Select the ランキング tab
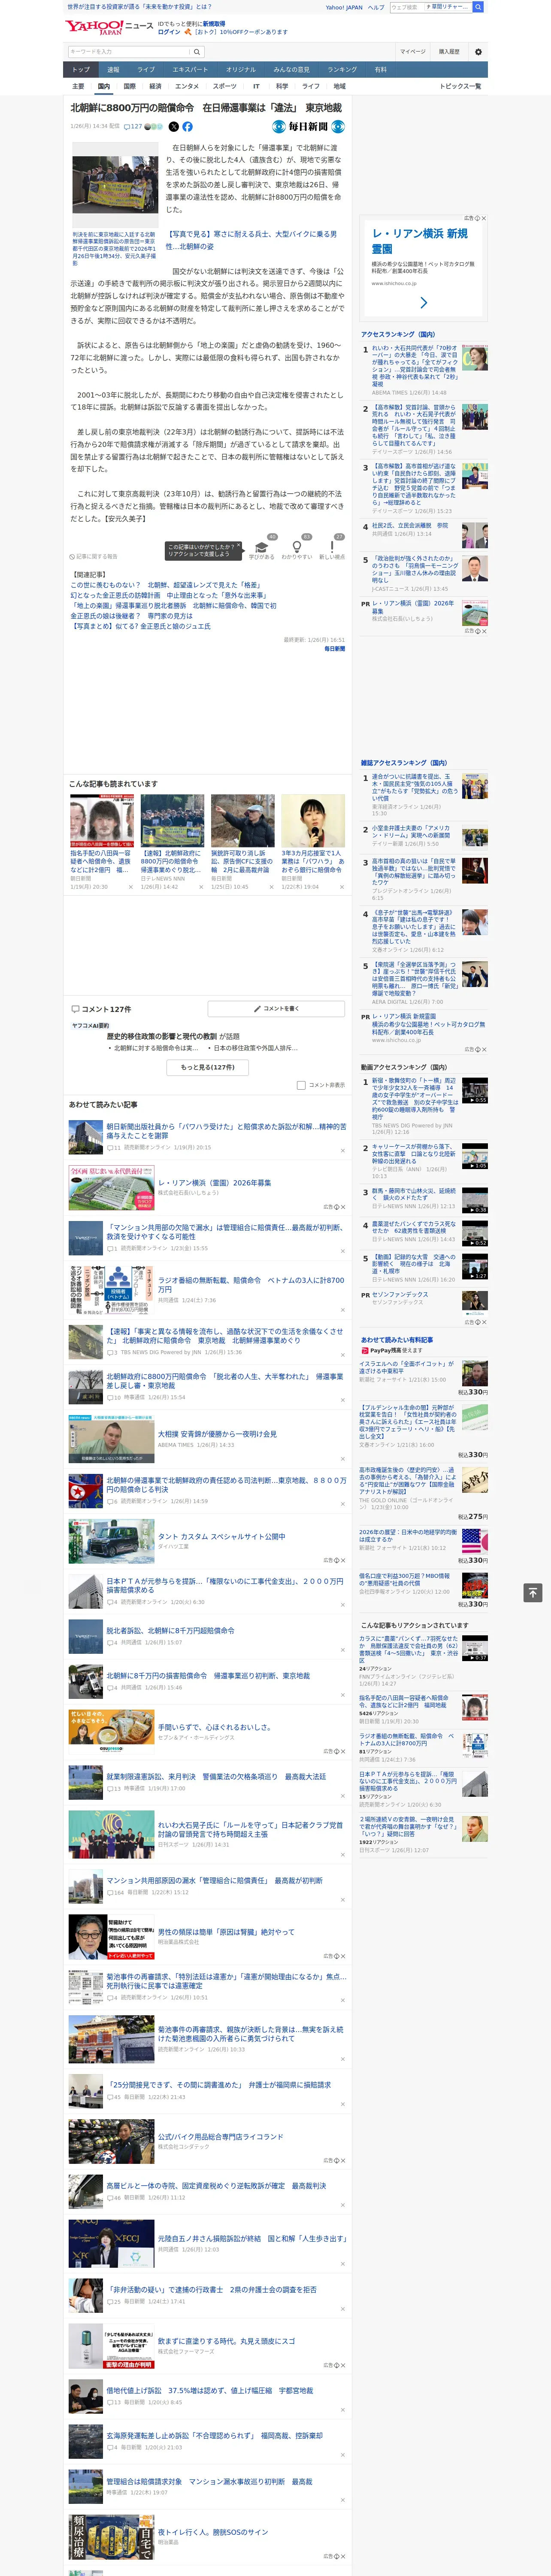551x2576 pixels. pos(342,70)
